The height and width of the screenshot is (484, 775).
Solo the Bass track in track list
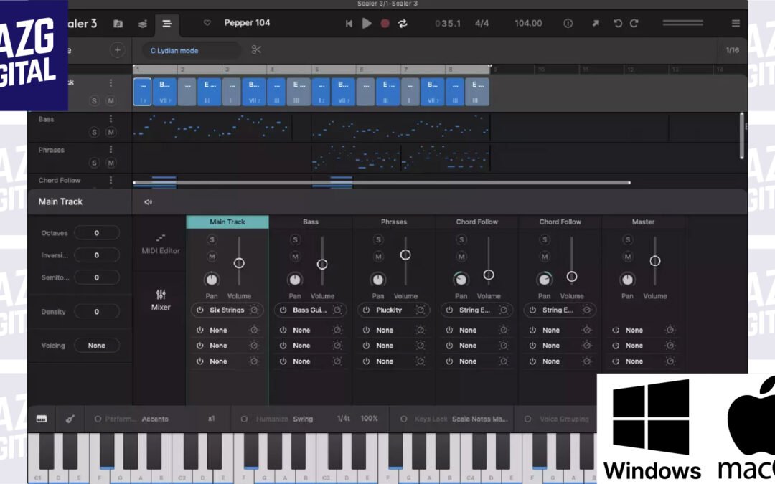tap(94, 132)
